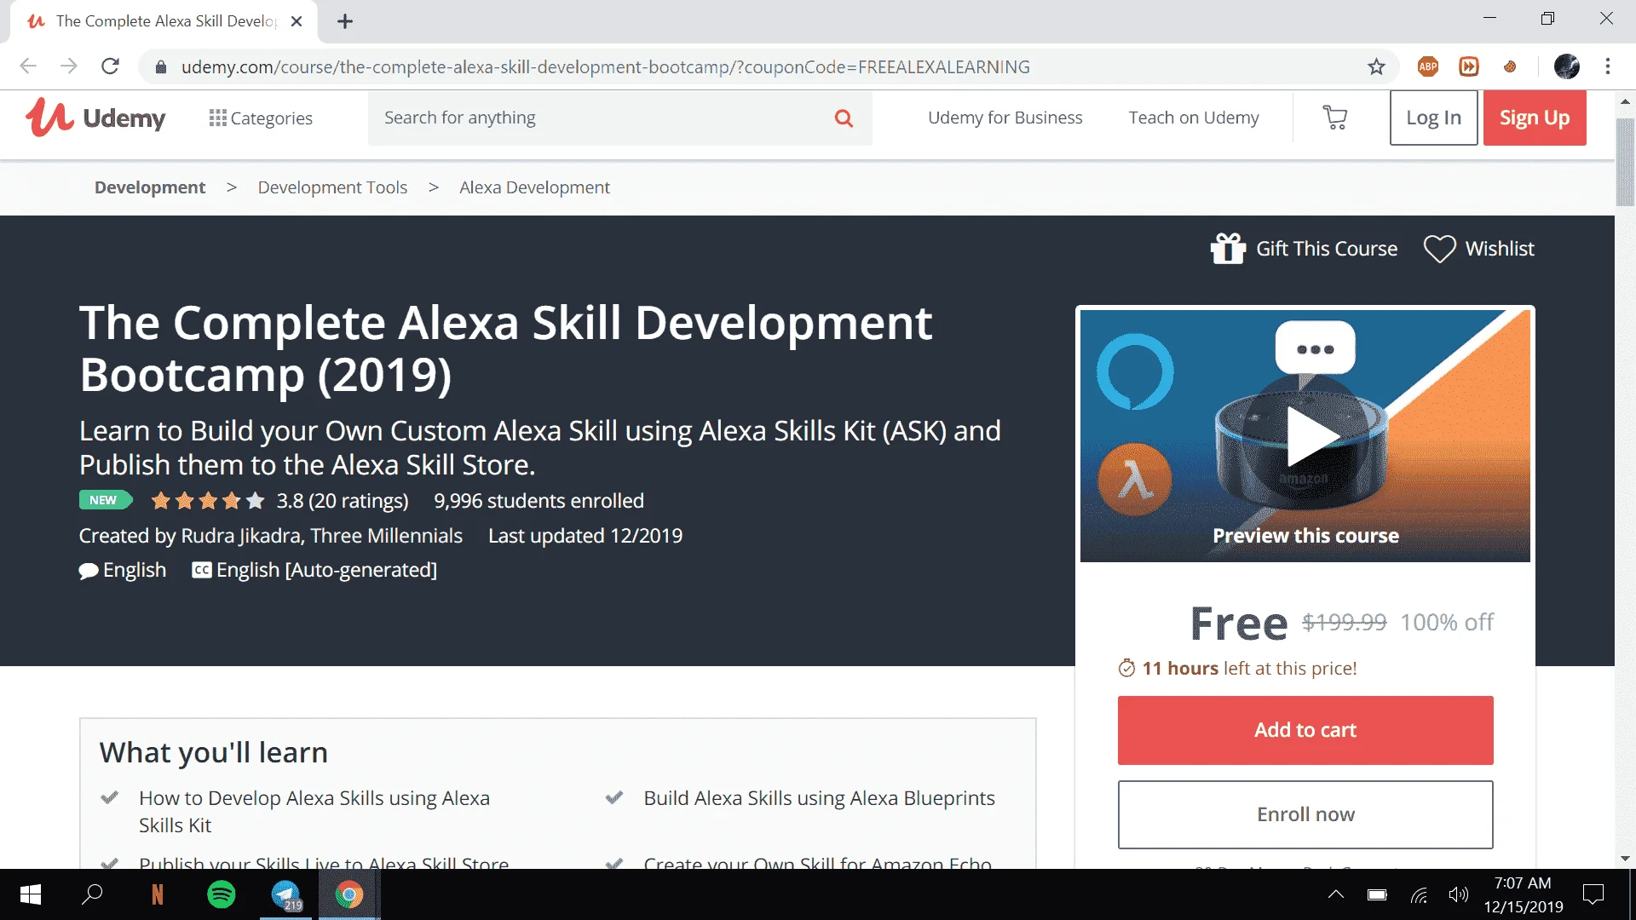
Task: Bookmark this page with the star icon
Action: (x=1376, y=66)
